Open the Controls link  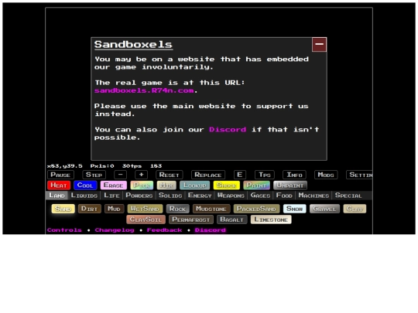pyautogui.click(x=64, y=230)
